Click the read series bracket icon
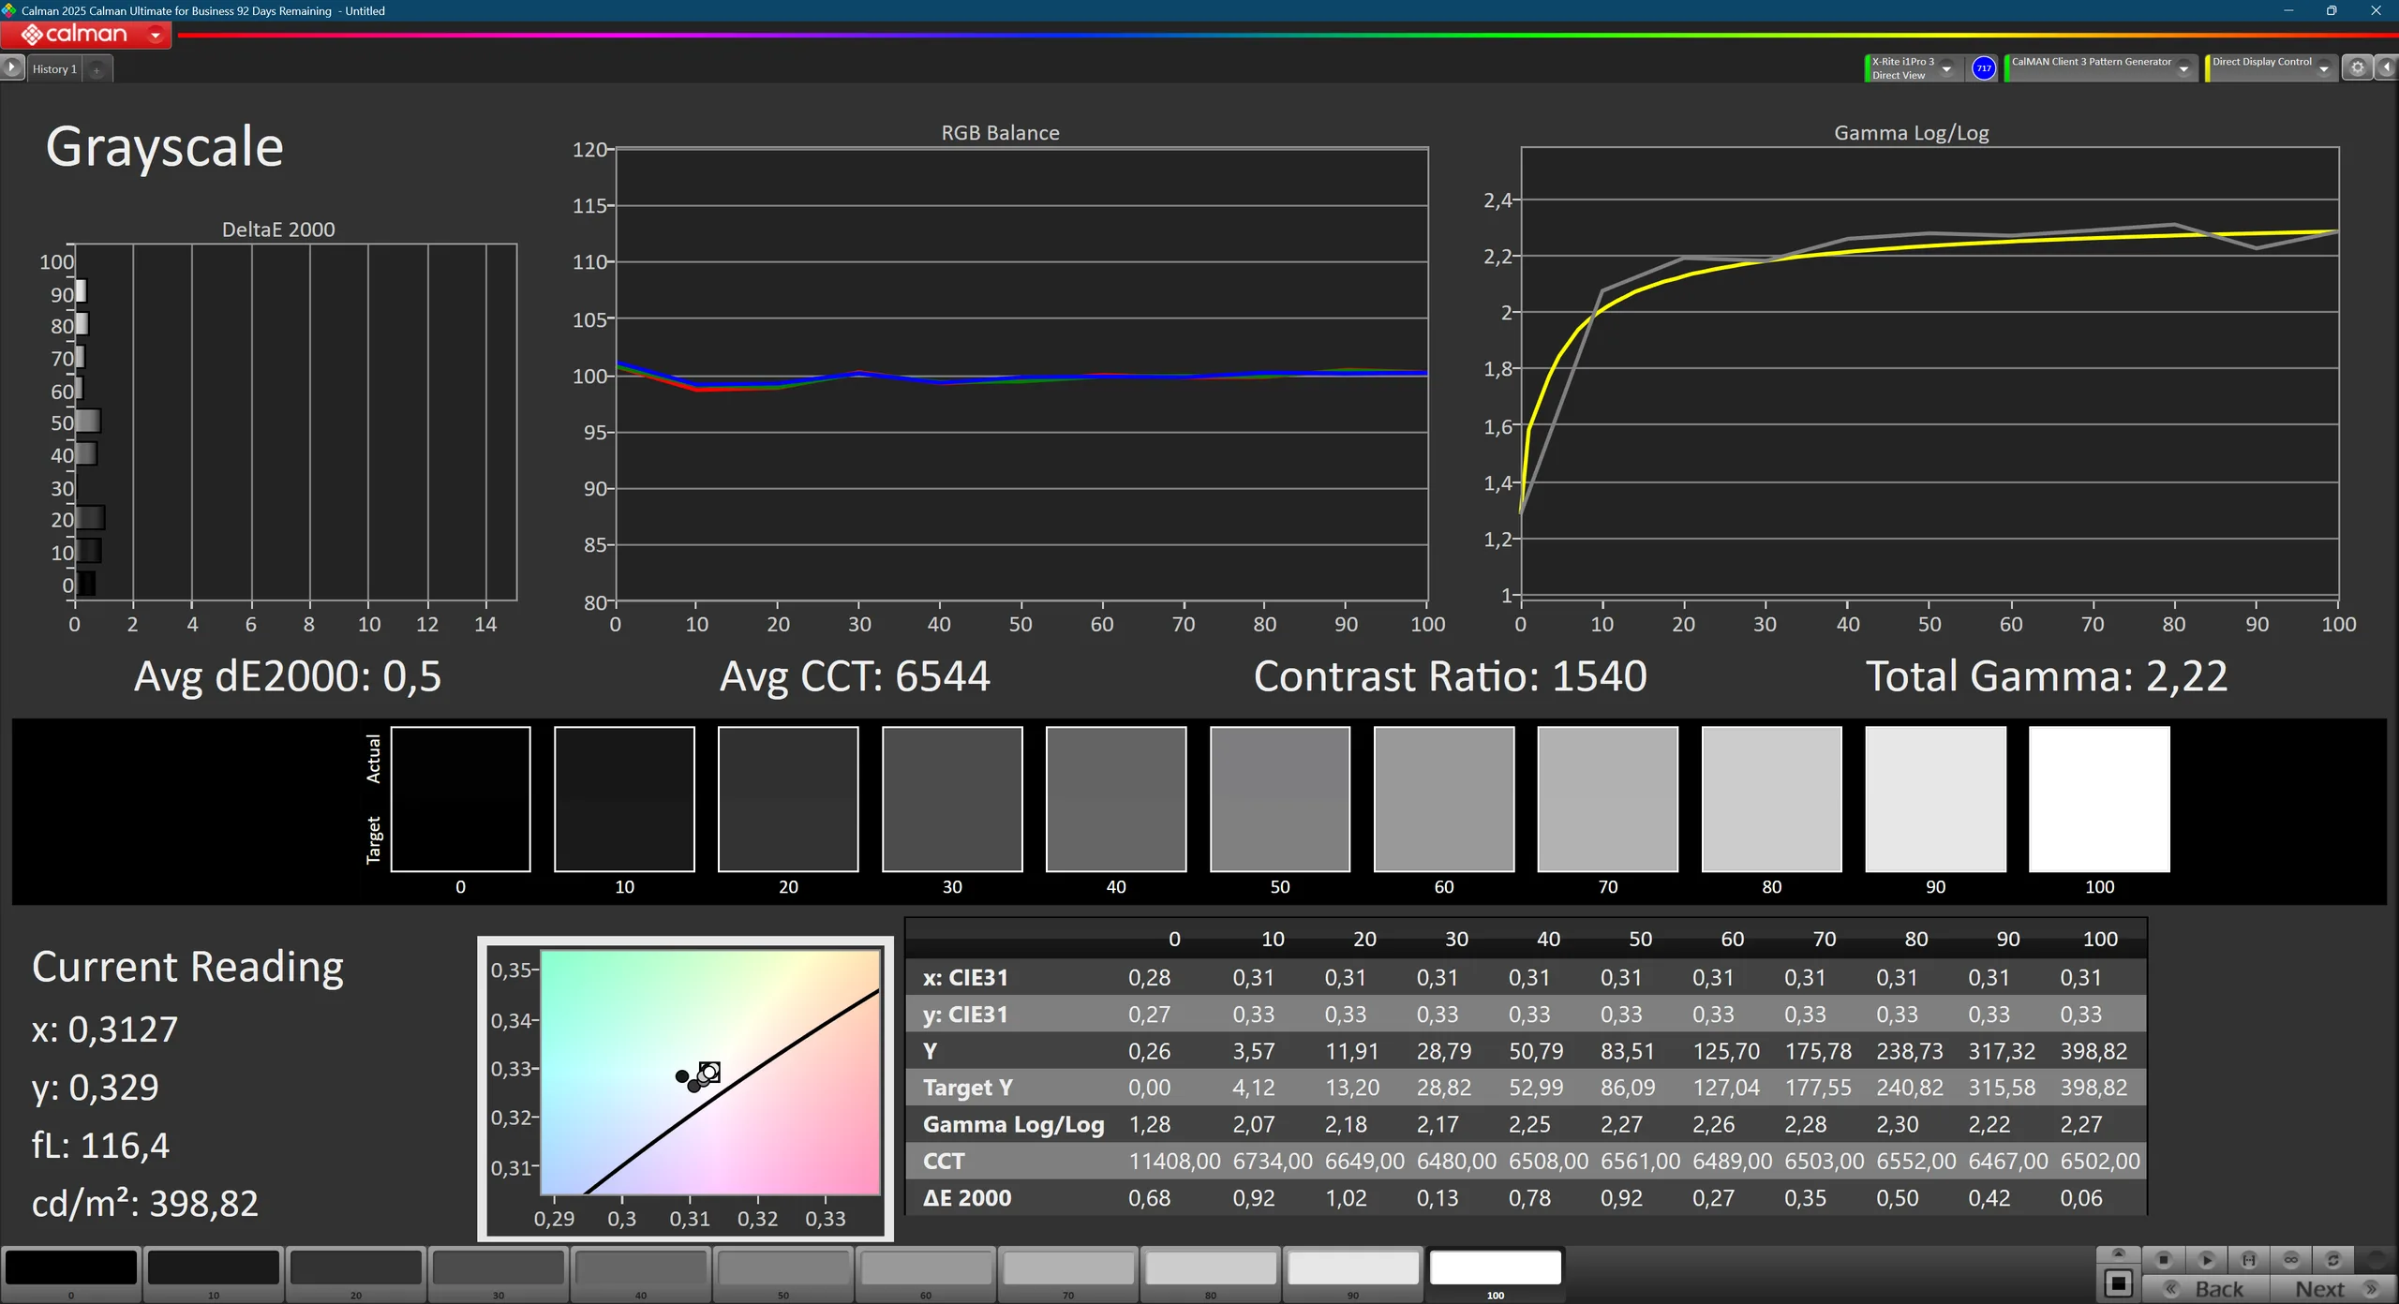 [x=2248, y=1260]
